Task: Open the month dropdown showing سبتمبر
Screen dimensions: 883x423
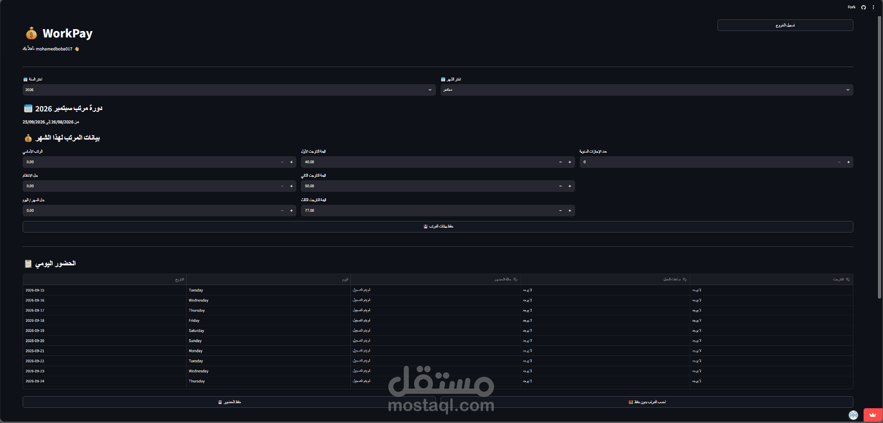Action: [647, 90]
